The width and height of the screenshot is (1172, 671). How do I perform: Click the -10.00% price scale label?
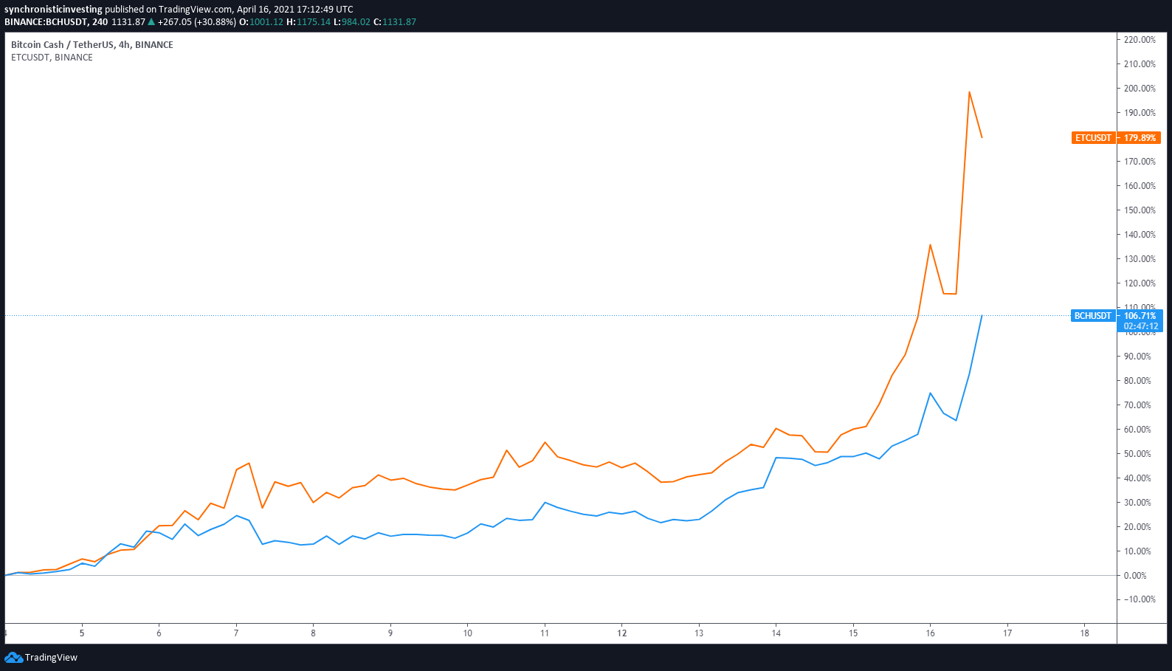(1140, 599)
